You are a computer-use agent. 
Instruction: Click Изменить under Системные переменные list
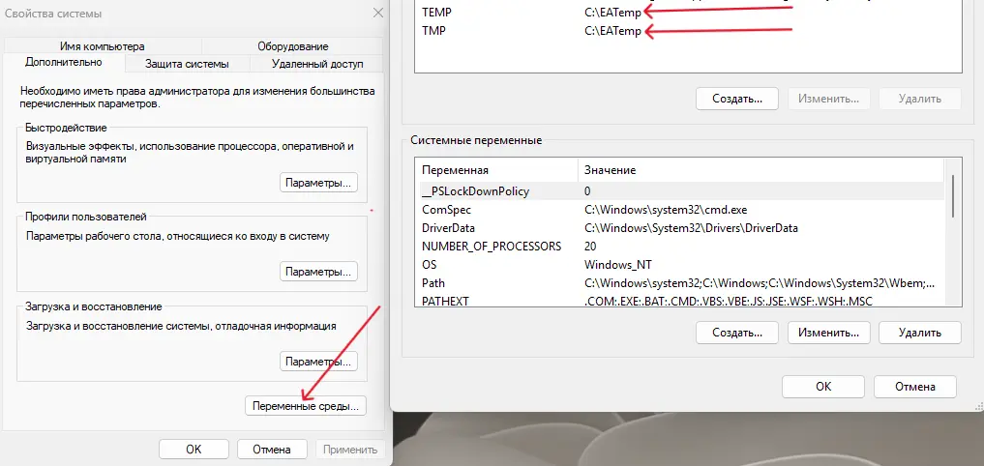click(828, 332)
